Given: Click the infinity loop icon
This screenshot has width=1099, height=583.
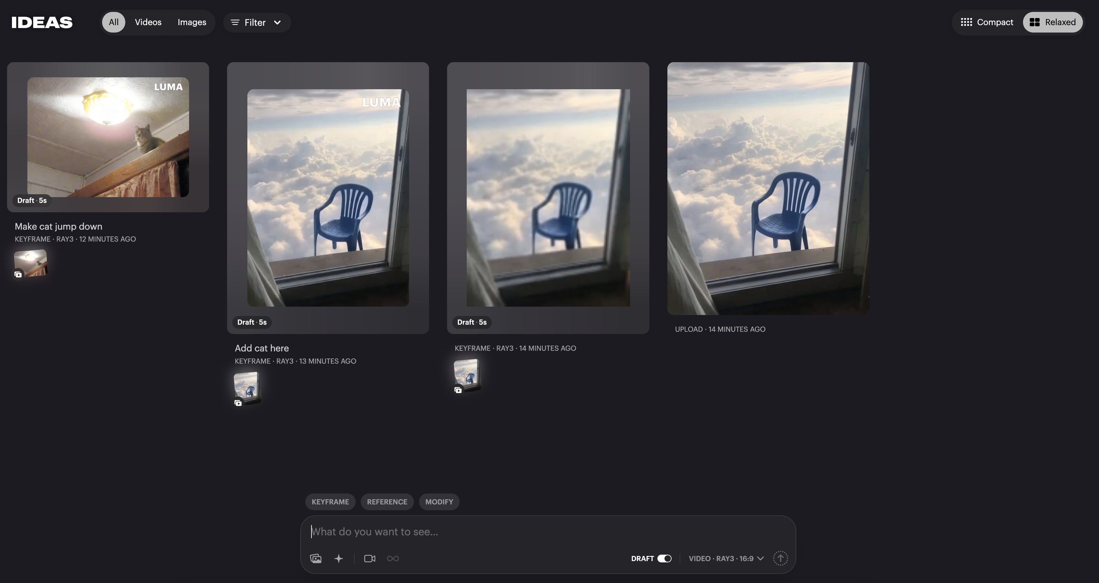Looking at the screenshot, I should pyautogui.click(x=393, y=558).
